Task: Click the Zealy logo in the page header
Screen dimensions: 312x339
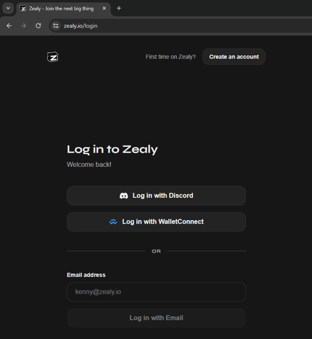Action: click(52, 57)
